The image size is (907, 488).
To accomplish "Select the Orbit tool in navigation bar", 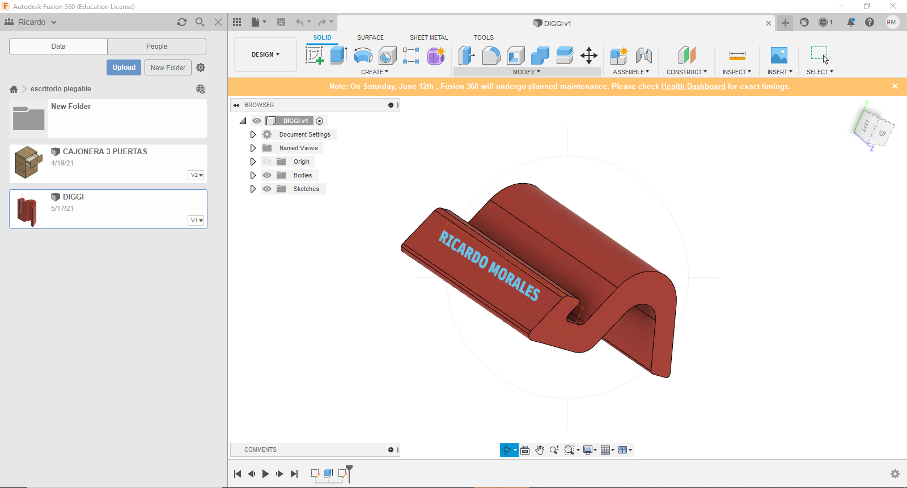I will pos(507,450).
